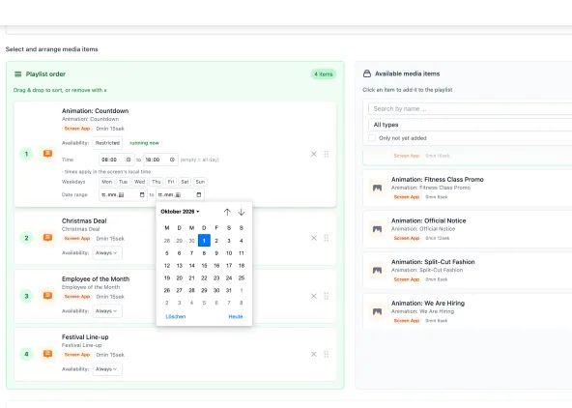The width and height of the screenshot is (572, 408).
Task: Open the clock picker for start time 08:00
Action: point(129,160)
